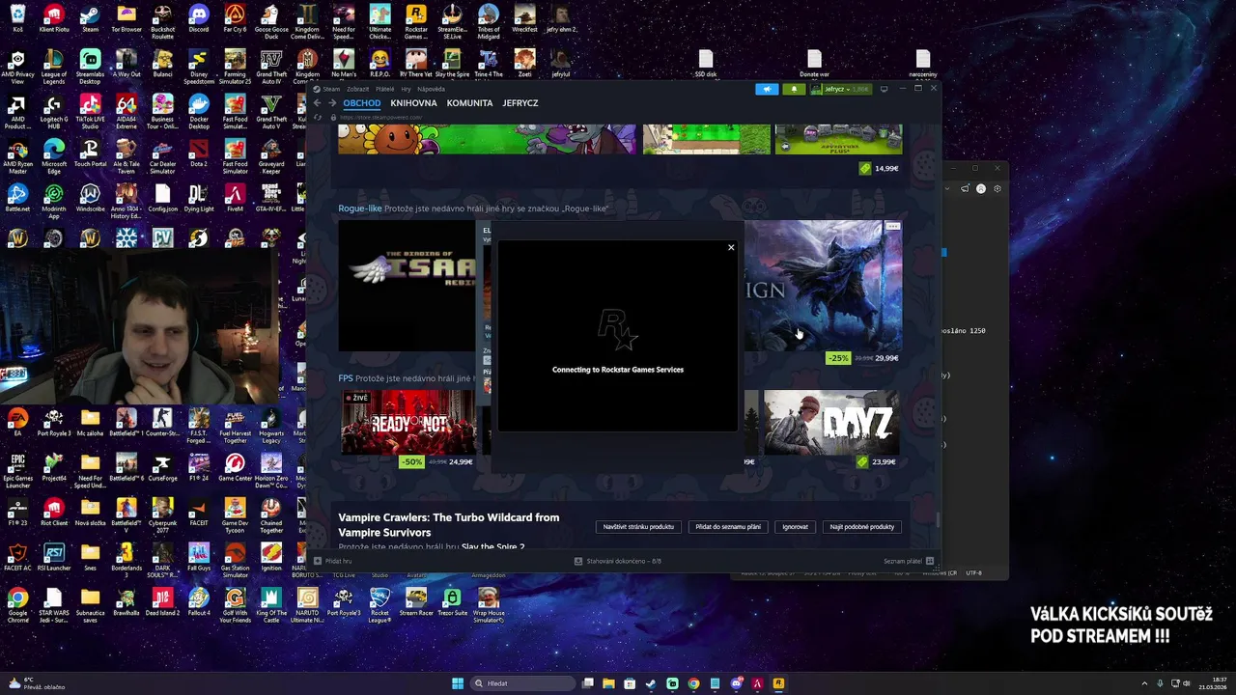This screenshot has width=1236, height=695.
Task: Reload the Steam store page
Action: click(x=317, y=118)
